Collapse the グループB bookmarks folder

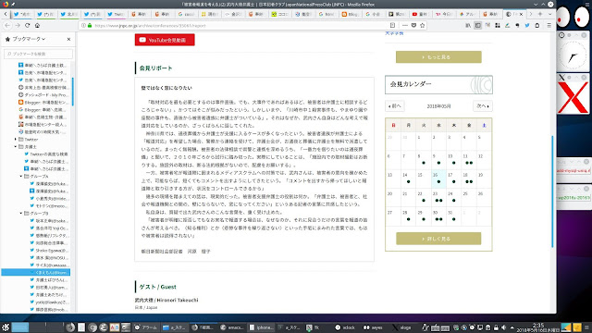(21, 214)
